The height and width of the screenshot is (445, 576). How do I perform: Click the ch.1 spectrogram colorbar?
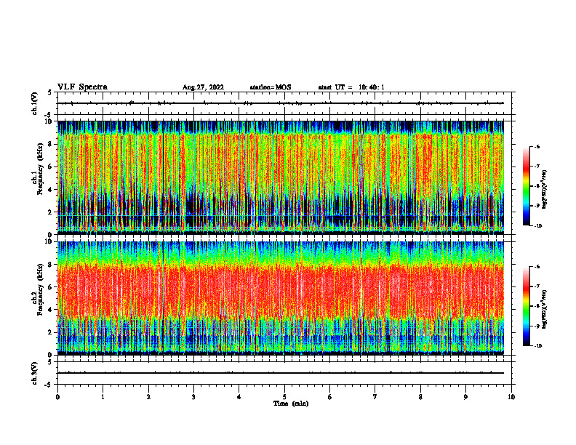(526, 186)
